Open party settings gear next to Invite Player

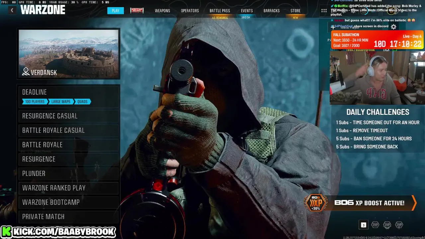tap(393, 27)
